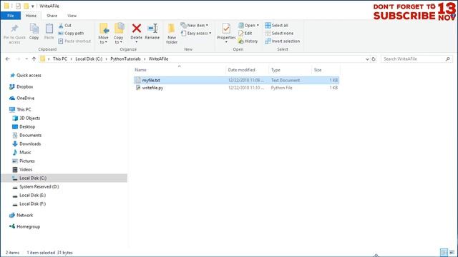Viewport: 458px width, 257px height.
Task: Sort by Date modified column
Action: click(x=241, y=70)
